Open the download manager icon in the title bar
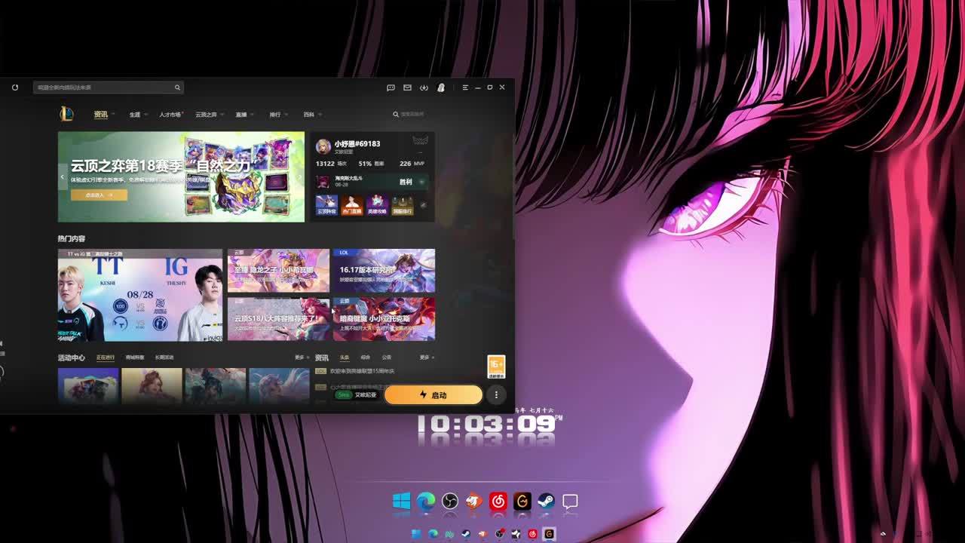965x543 pixels. (x=424, y=87)
